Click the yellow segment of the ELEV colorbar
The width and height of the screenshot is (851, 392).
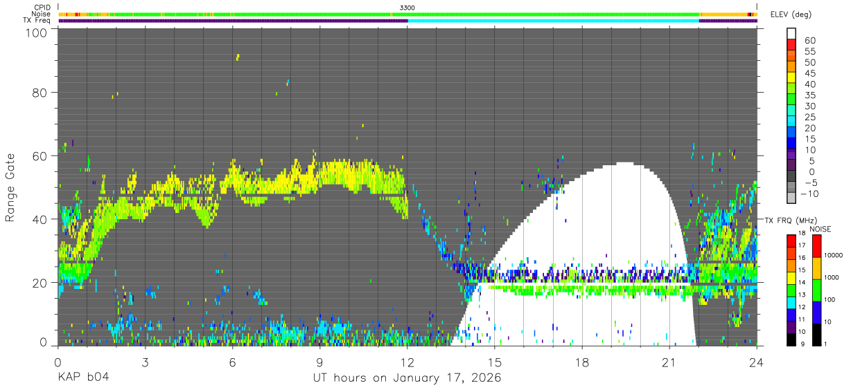[x=791, y=78]
